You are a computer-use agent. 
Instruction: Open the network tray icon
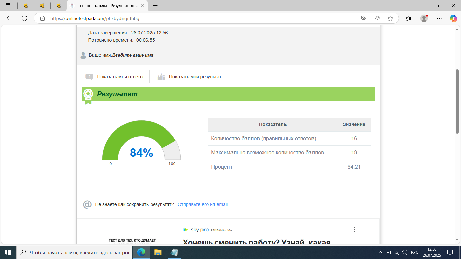pos(397,252)
